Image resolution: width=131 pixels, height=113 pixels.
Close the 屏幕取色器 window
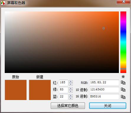click(x=123, y=2)
